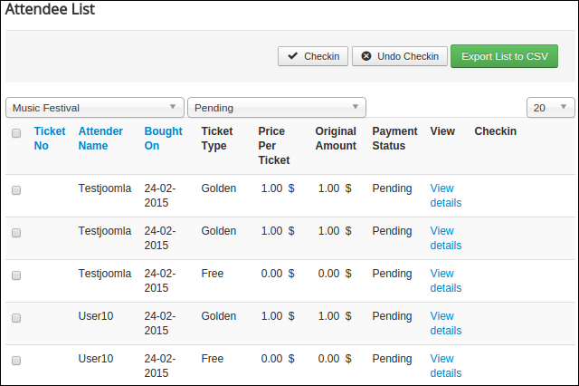Check the second Testjoomla Golden row checkbox

point(16,233)
